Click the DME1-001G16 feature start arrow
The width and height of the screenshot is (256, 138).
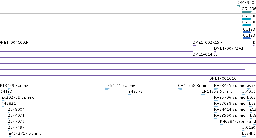[211, 81]
